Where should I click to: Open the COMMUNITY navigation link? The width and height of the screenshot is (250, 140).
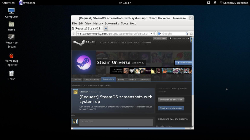coord(114,43)
